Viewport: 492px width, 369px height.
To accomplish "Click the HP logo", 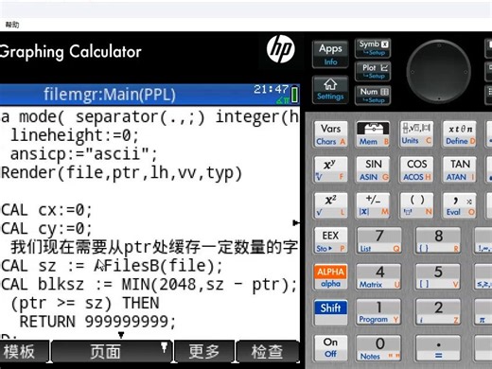I will pyautogui.click(x=280, y=49).
